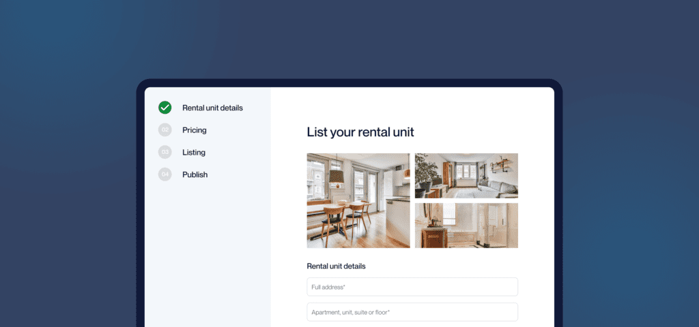699x327 pixels.
Task: Focus the Apartment, unit, suite or floor field
Action: [412, 312]
